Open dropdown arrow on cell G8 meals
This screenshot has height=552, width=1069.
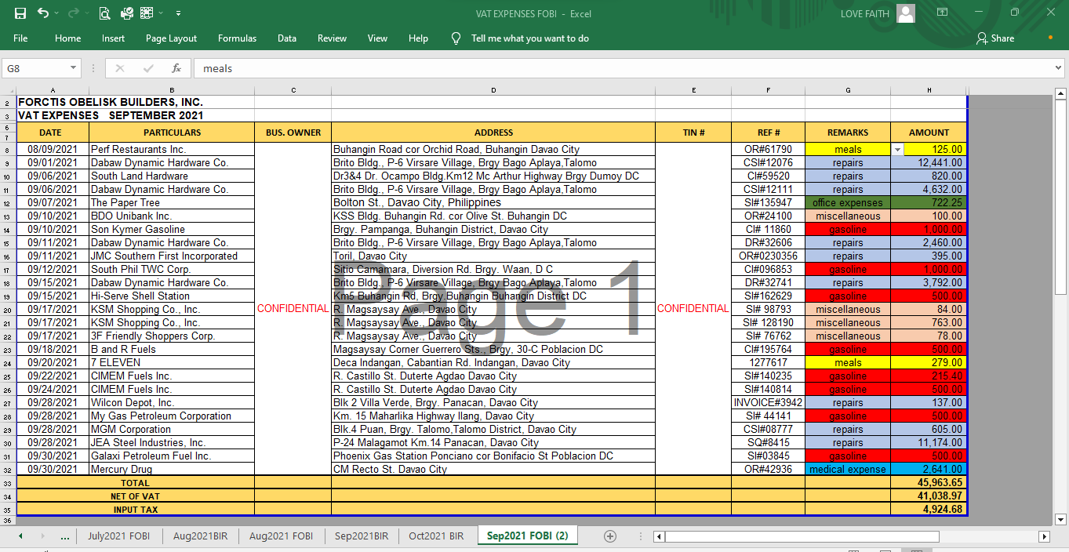pyautogui.click(x=897, y=149)
